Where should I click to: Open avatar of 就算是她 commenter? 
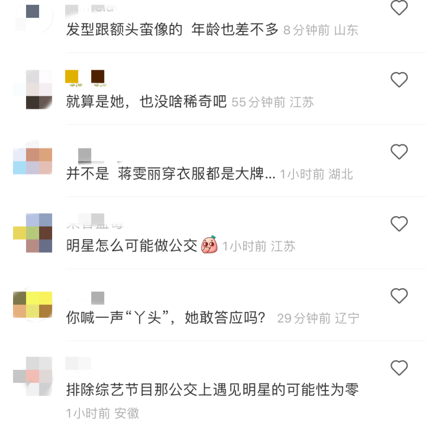33,89
